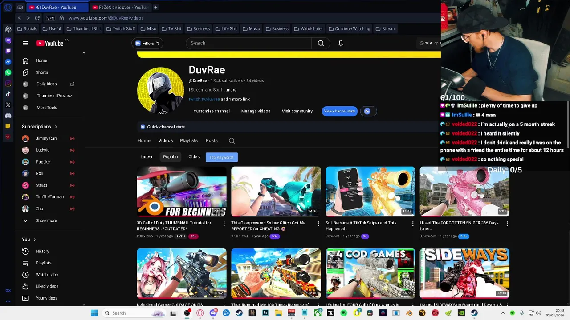This screenshot has height=320, width=570.
Task: Open Filters dropdown beside search
Action: pyautogui.click(x=147, y=43)
